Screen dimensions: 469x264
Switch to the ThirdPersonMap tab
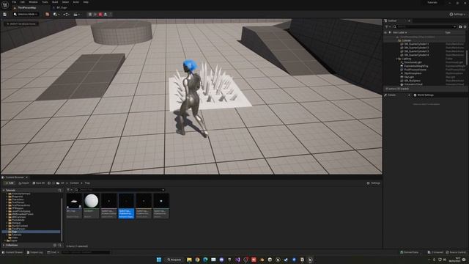[x=27, y=7]
